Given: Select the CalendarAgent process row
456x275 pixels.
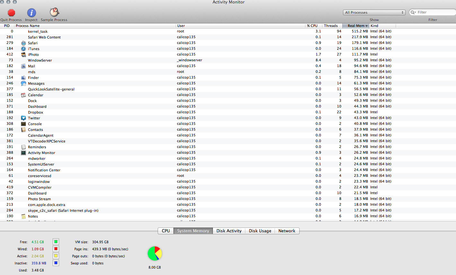Looking at the screenshot, I should (x=228, y=135).
